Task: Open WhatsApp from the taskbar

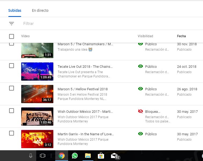Action: (75, 156)
